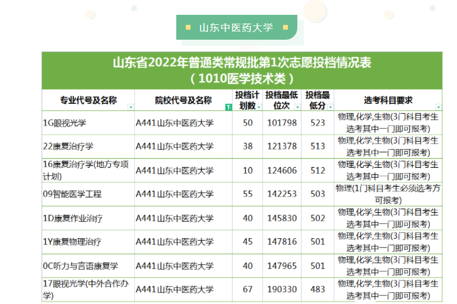Select subject requirement cell in 17眼视光学 row
457x304 pixels.
coord(388,289)
